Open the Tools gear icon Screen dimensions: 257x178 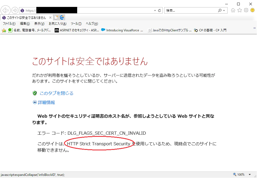246,10
